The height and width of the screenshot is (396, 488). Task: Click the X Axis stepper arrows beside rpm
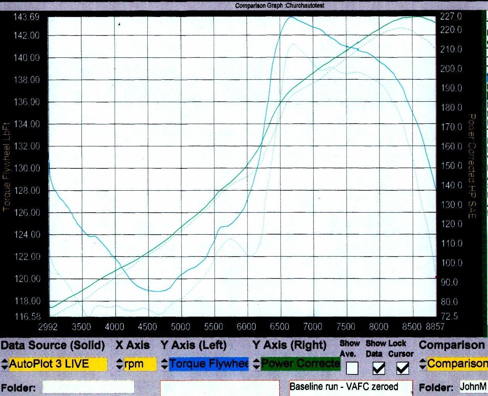pos(120,364)
